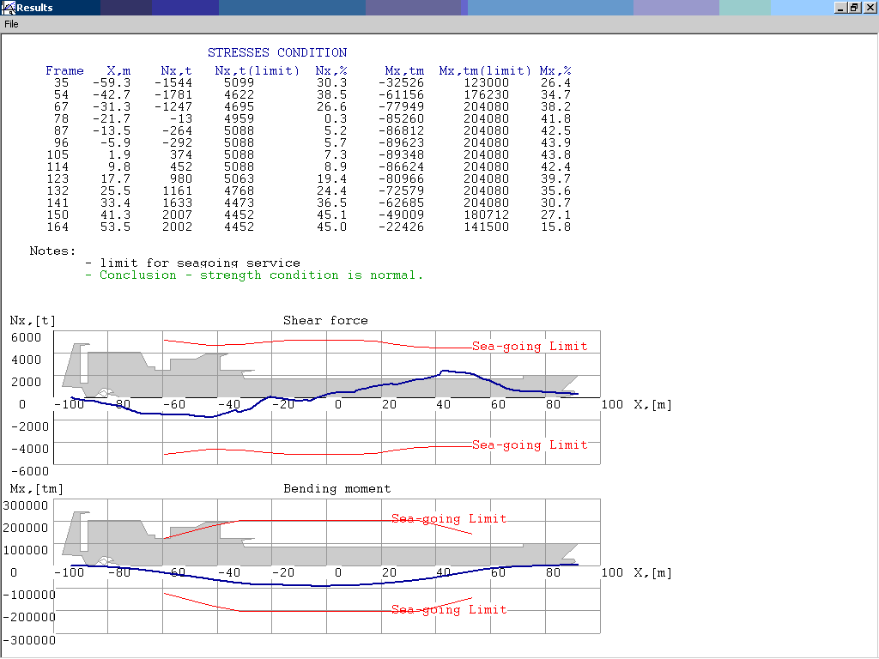Click shear force value -1781
The width and height of the screenshot is (879, 659).
(173, 94)
